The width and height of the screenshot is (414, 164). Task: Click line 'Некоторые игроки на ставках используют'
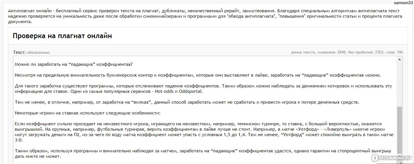pyautogui.click(x=88, y=113)
